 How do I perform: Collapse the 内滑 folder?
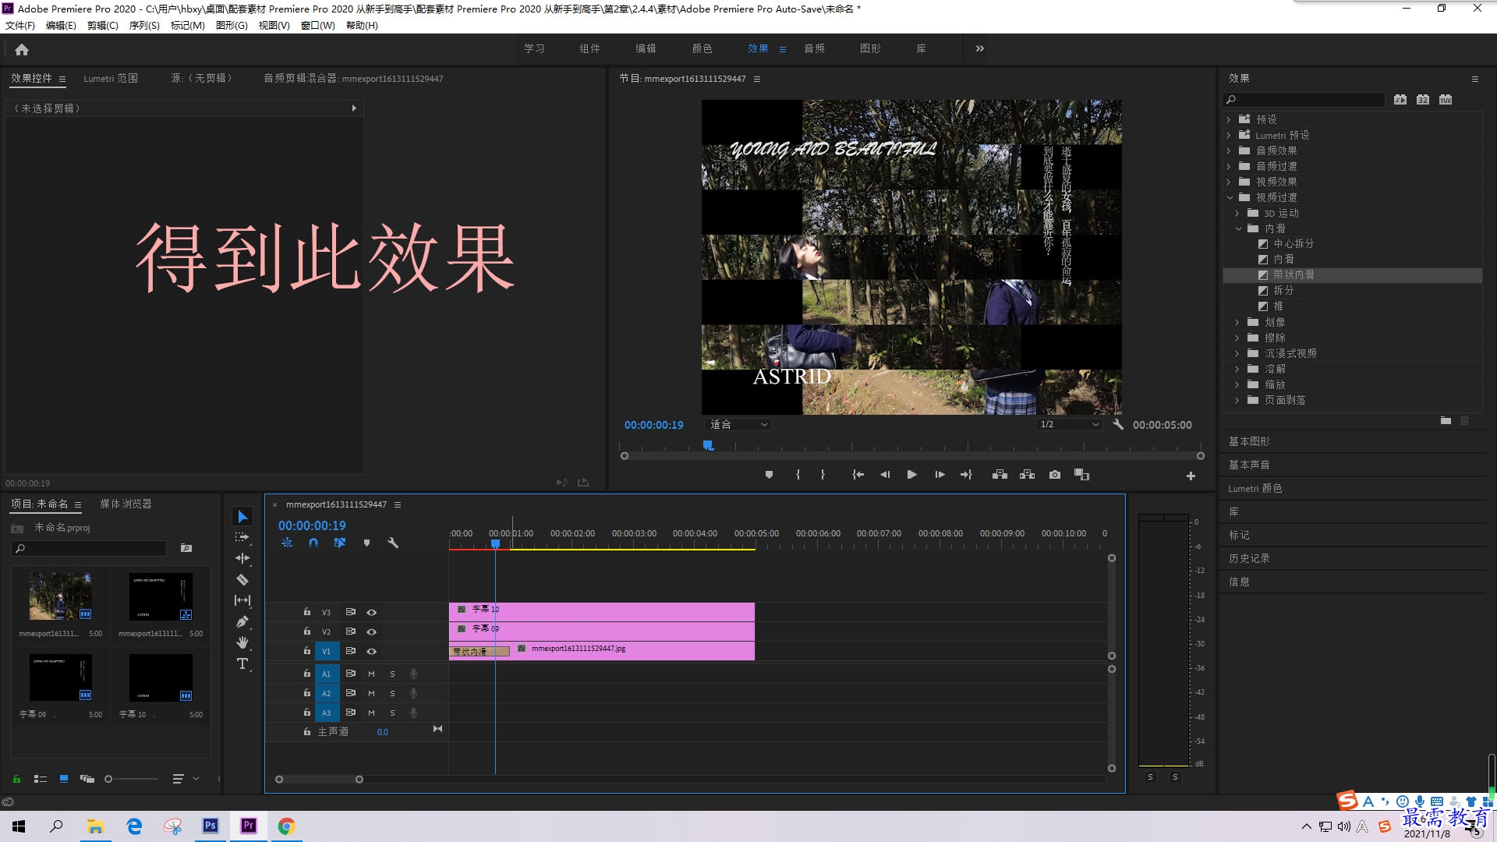(x=1238, y=228)
